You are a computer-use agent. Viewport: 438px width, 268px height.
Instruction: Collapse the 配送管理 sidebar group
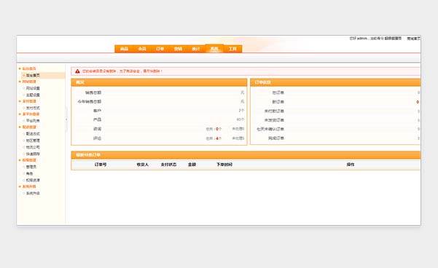(29, 127)
